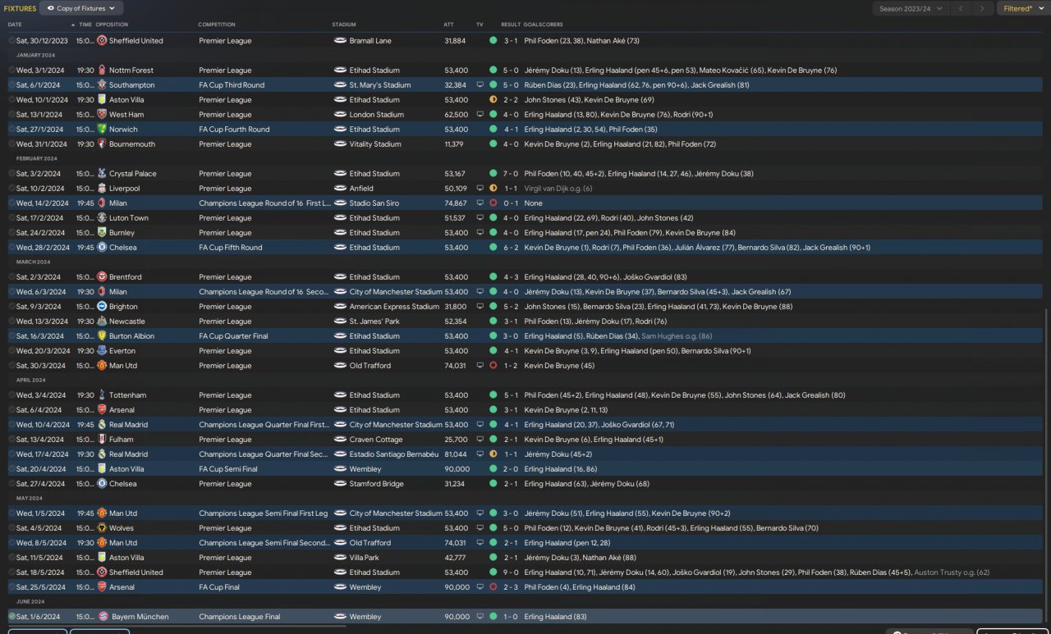This screenshot has height=634, width=1051.
Task: Select the Liverpool club badge
Action: (x=102, y=189)
